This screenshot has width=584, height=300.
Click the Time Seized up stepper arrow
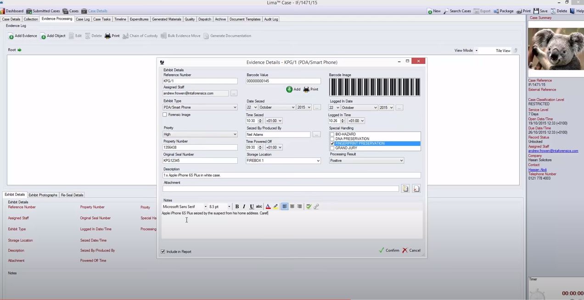[260, 119]
